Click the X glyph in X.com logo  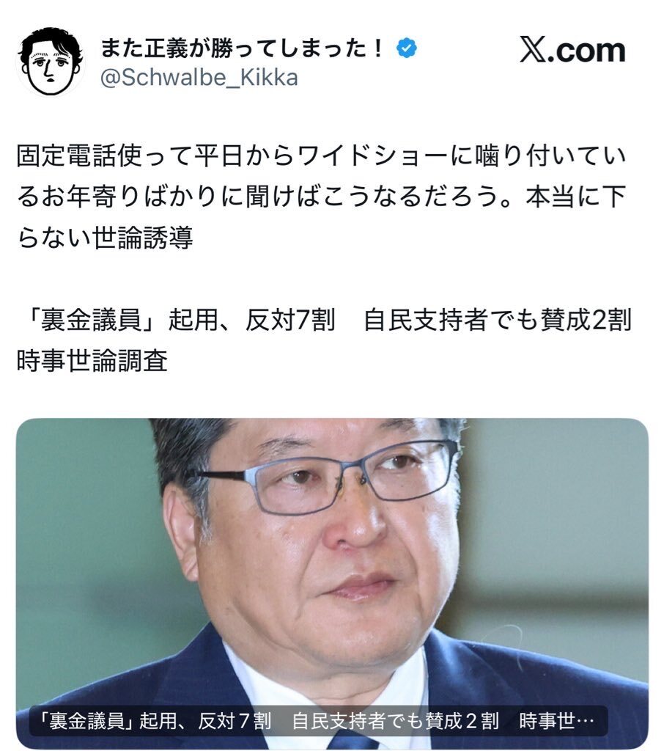click(532, 50)
